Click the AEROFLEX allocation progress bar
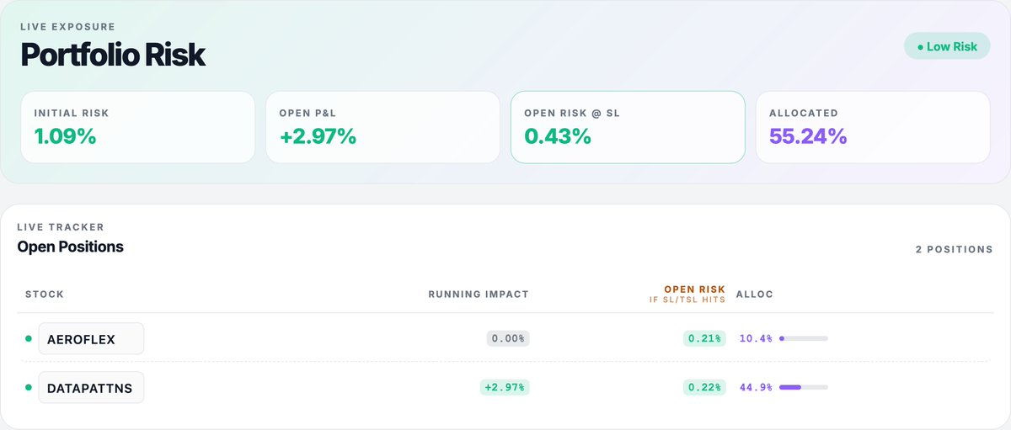The image size is (1011, 430). [804, 338]
